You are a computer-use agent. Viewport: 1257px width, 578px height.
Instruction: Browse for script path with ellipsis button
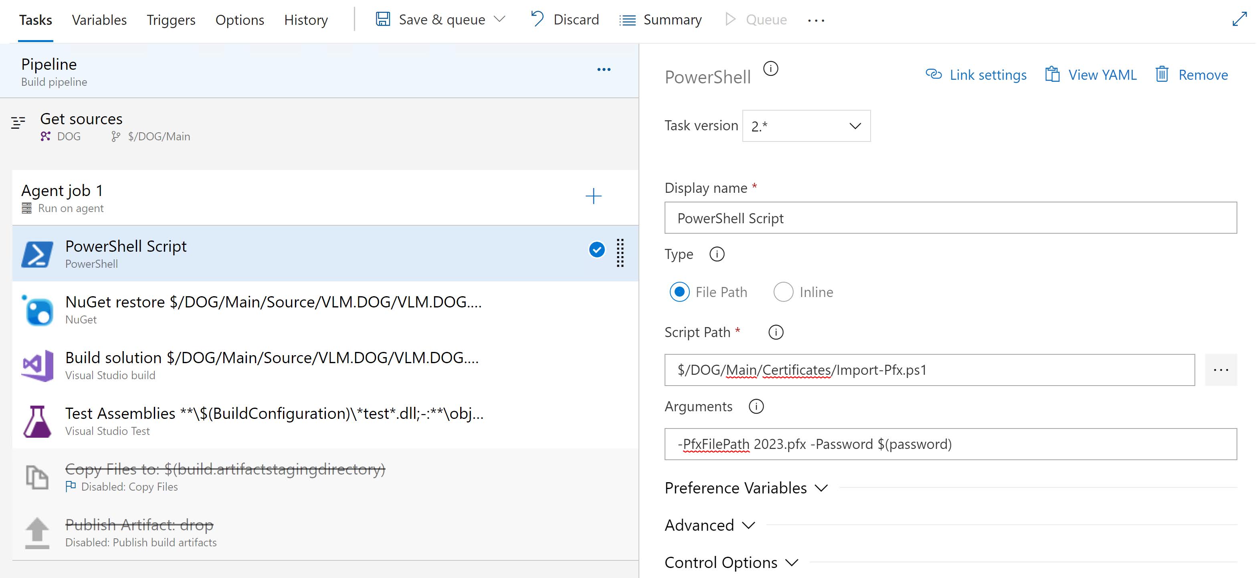click(x=1221, y=370)
